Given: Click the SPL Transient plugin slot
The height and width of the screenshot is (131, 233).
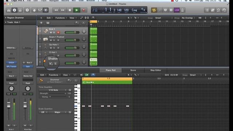Looking at the screenshot, I should (11, 67).
